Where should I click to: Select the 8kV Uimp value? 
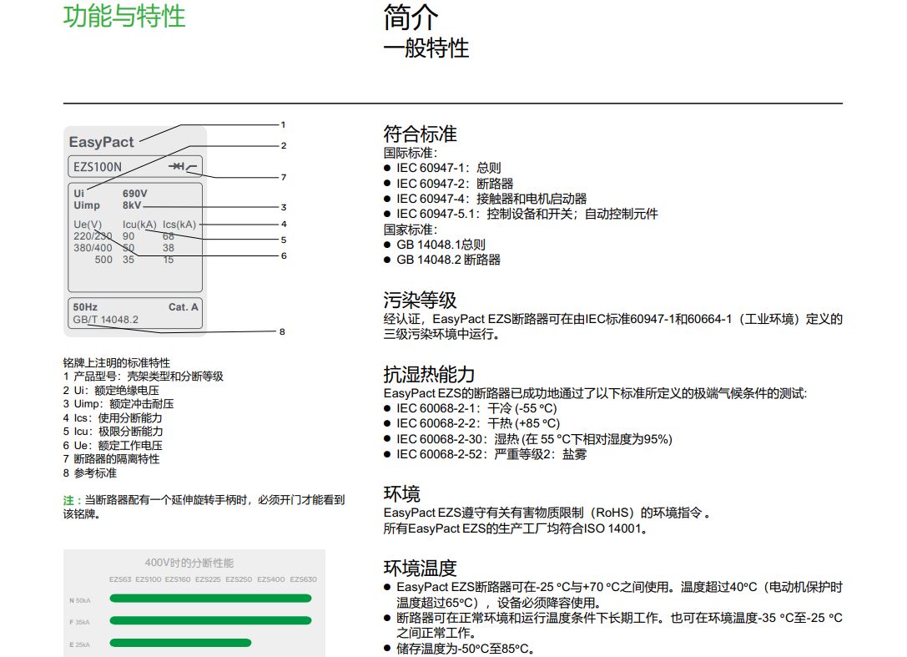point(132,205)
